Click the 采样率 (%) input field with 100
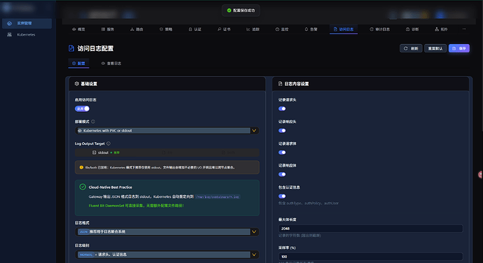 point(370,257)
